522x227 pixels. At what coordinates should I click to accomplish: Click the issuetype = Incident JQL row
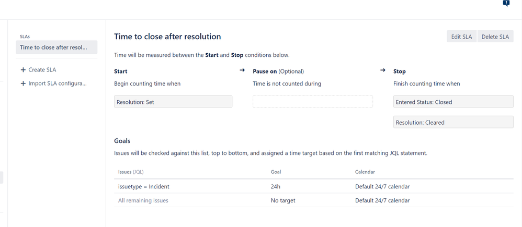144,186
